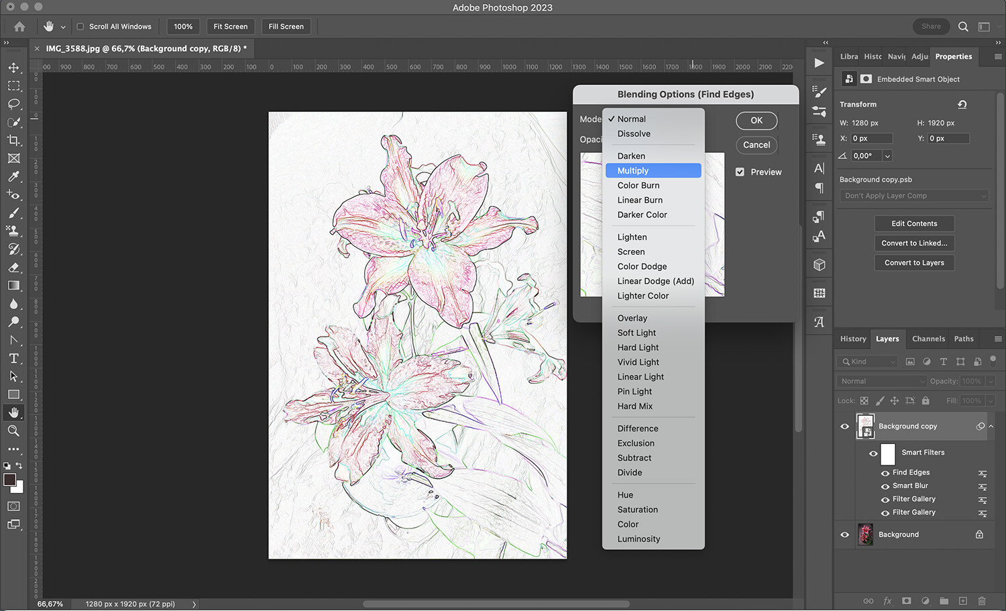1006x611 pixels.
Task: Hide the Background layer visibility
Action: click(844, 535)
